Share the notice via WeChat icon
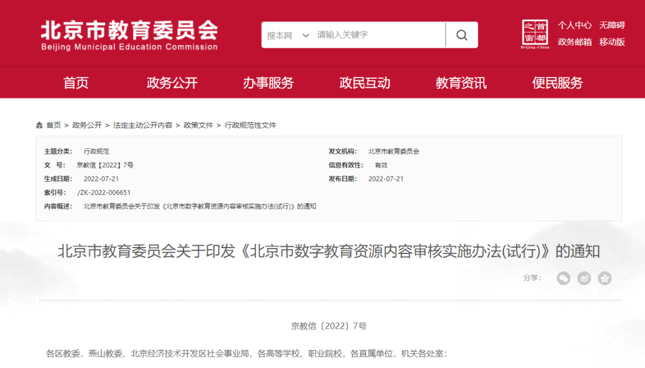This screenshot has width=645, height=368. (x=564, y=278)
